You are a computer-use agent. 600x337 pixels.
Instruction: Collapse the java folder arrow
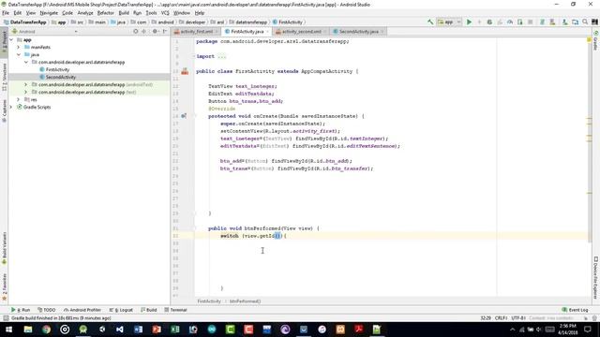click(19, 54)
